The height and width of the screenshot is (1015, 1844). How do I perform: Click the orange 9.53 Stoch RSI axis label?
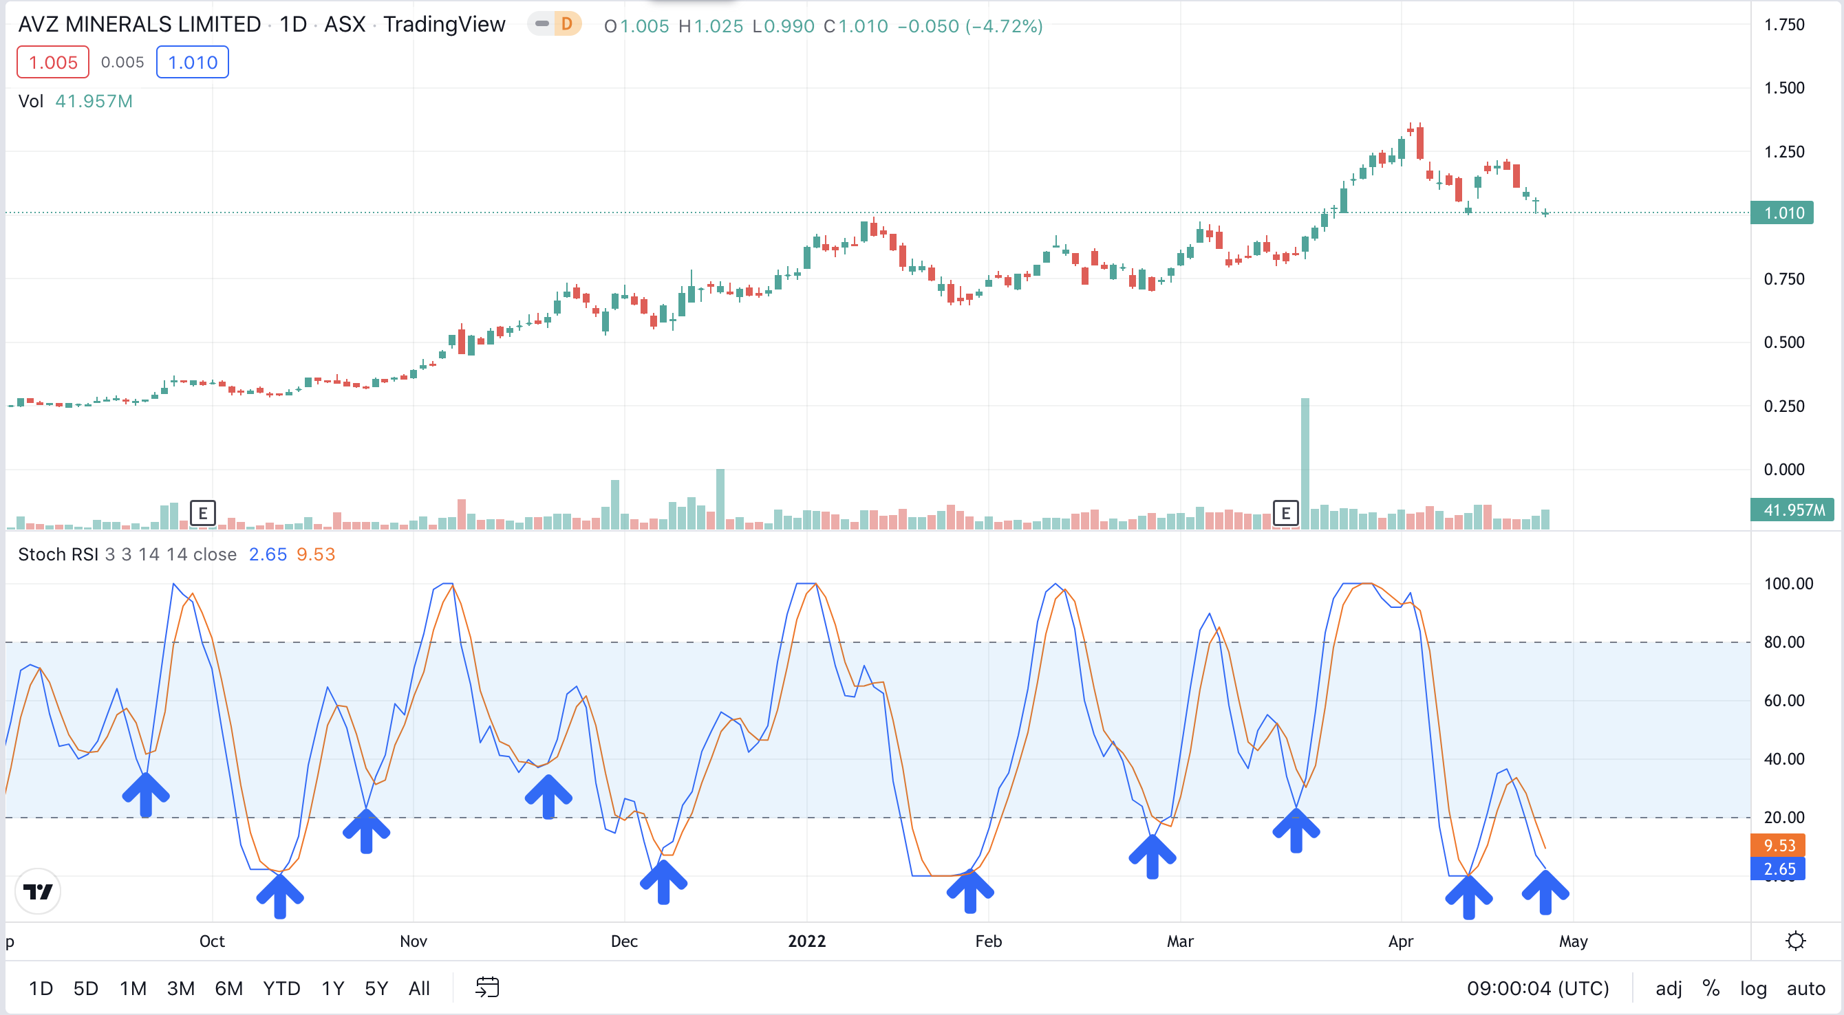click(x=1778, y=845)
